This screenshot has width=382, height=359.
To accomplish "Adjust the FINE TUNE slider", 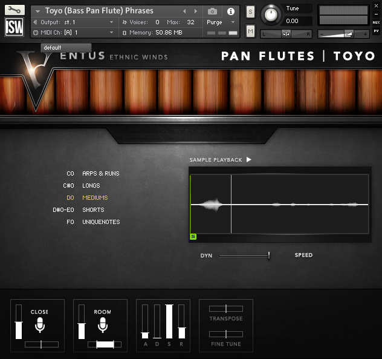I will [226, 334].
